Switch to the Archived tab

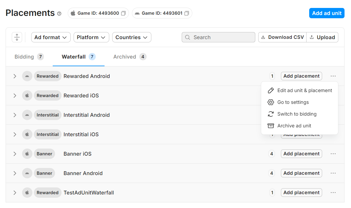click(130, 57)
